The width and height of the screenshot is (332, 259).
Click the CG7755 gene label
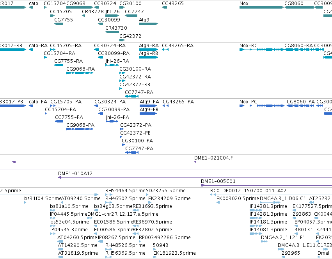click(x=64, y=20)
